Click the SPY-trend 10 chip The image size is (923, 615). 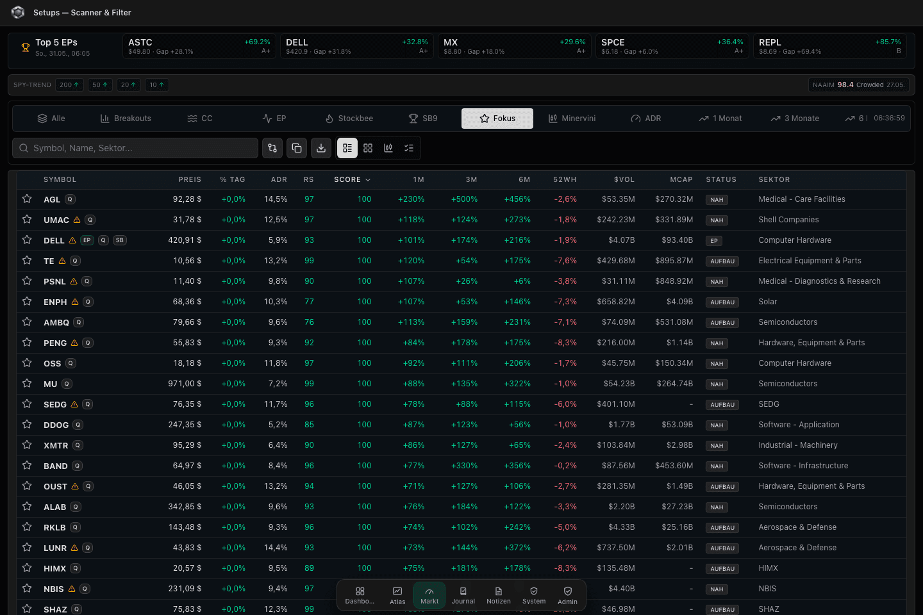click(157, 85)
